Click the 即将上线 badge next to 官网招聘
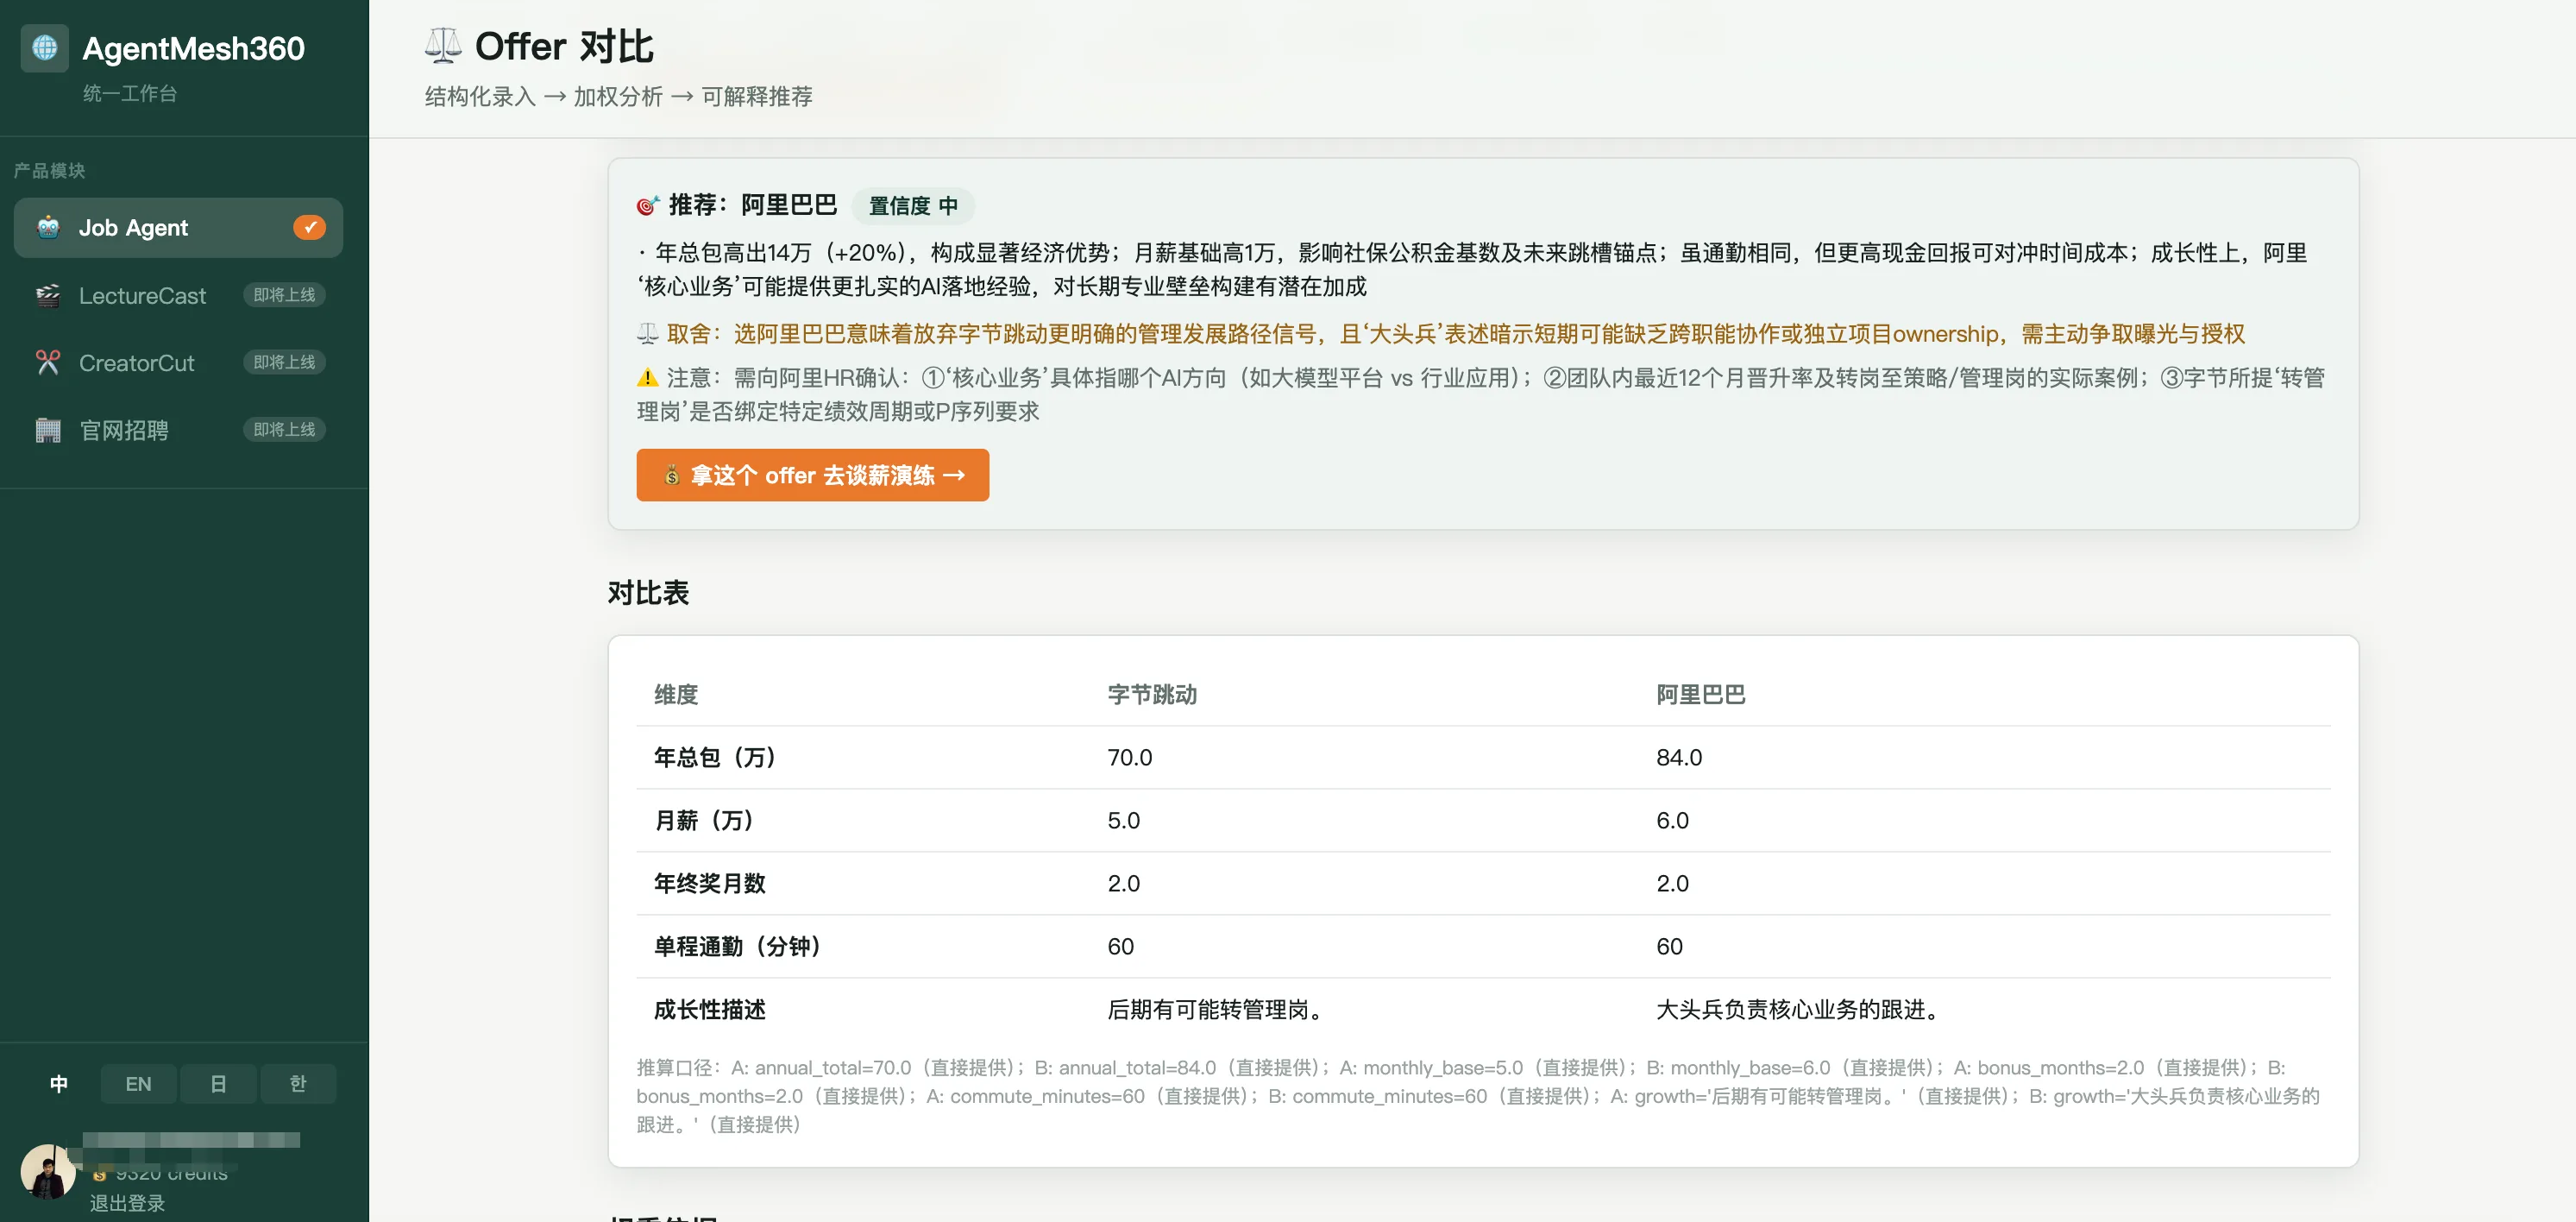This screenshot has width=2576, height=1222. 284,430
